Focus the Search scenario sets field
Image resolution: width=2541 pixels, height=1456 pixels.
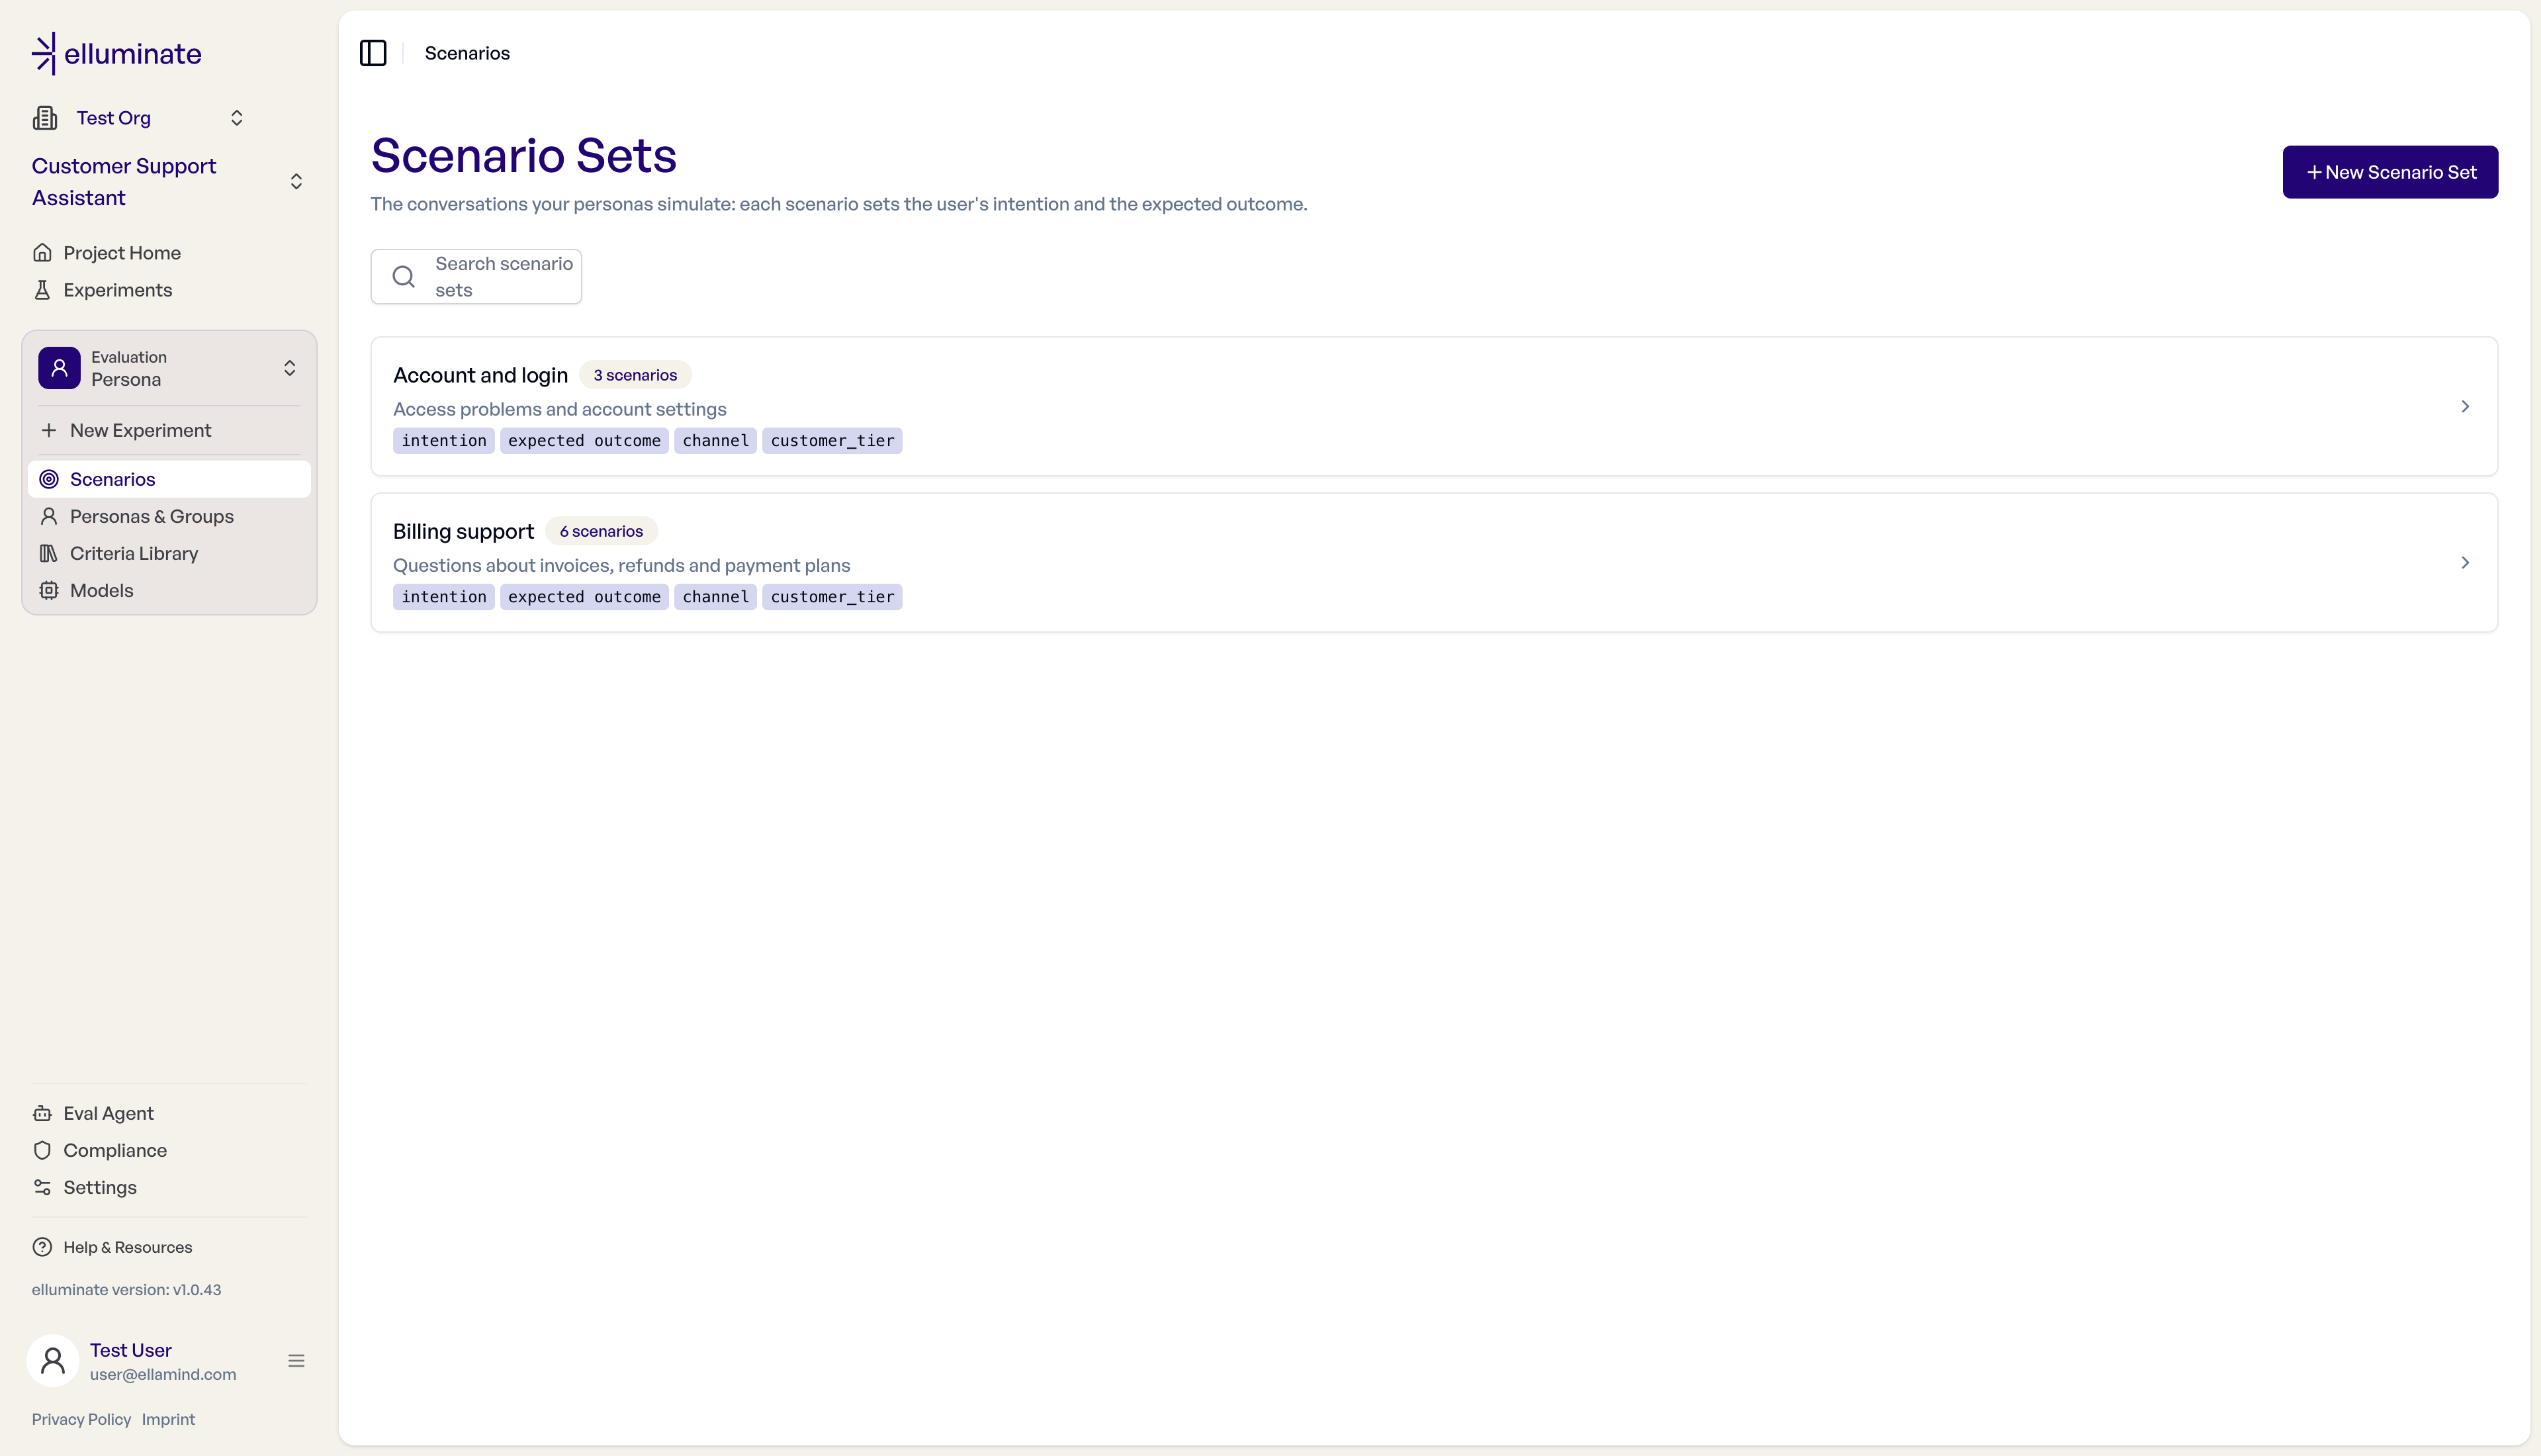click(x=476, y=277)
